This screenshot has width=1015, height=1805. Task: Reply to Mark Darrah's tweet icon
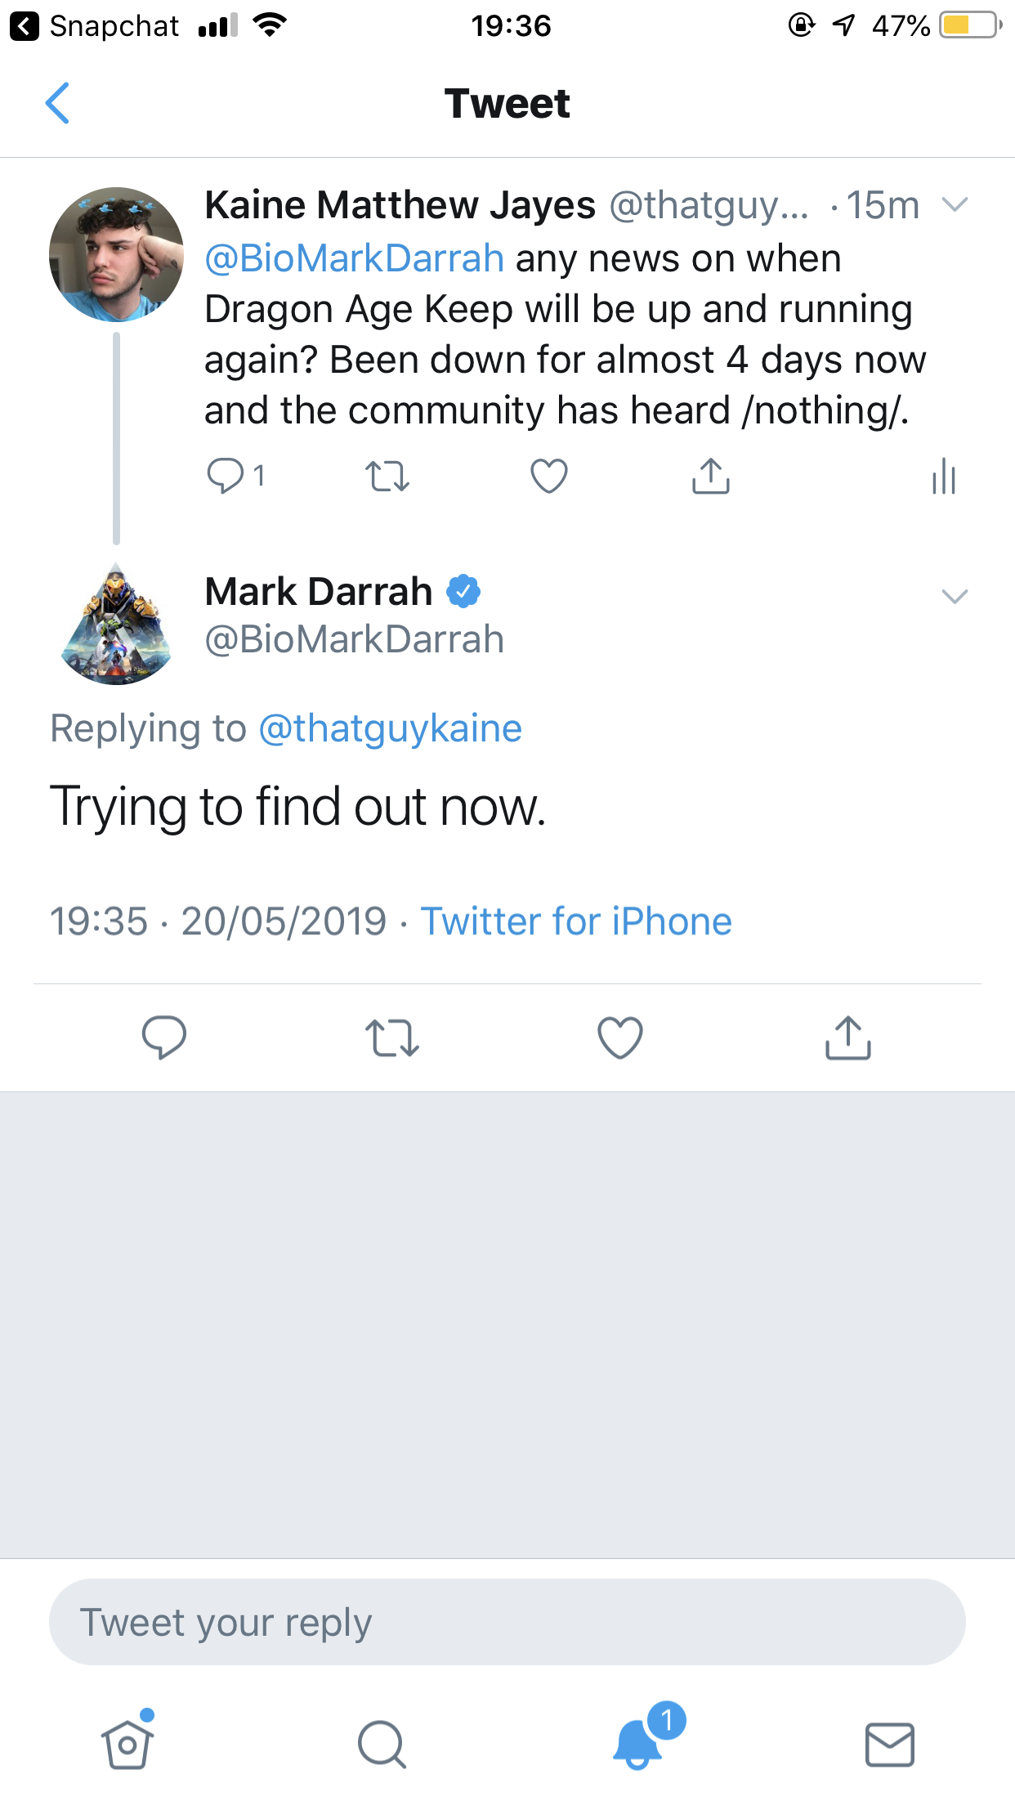(x=163, y=1037)
